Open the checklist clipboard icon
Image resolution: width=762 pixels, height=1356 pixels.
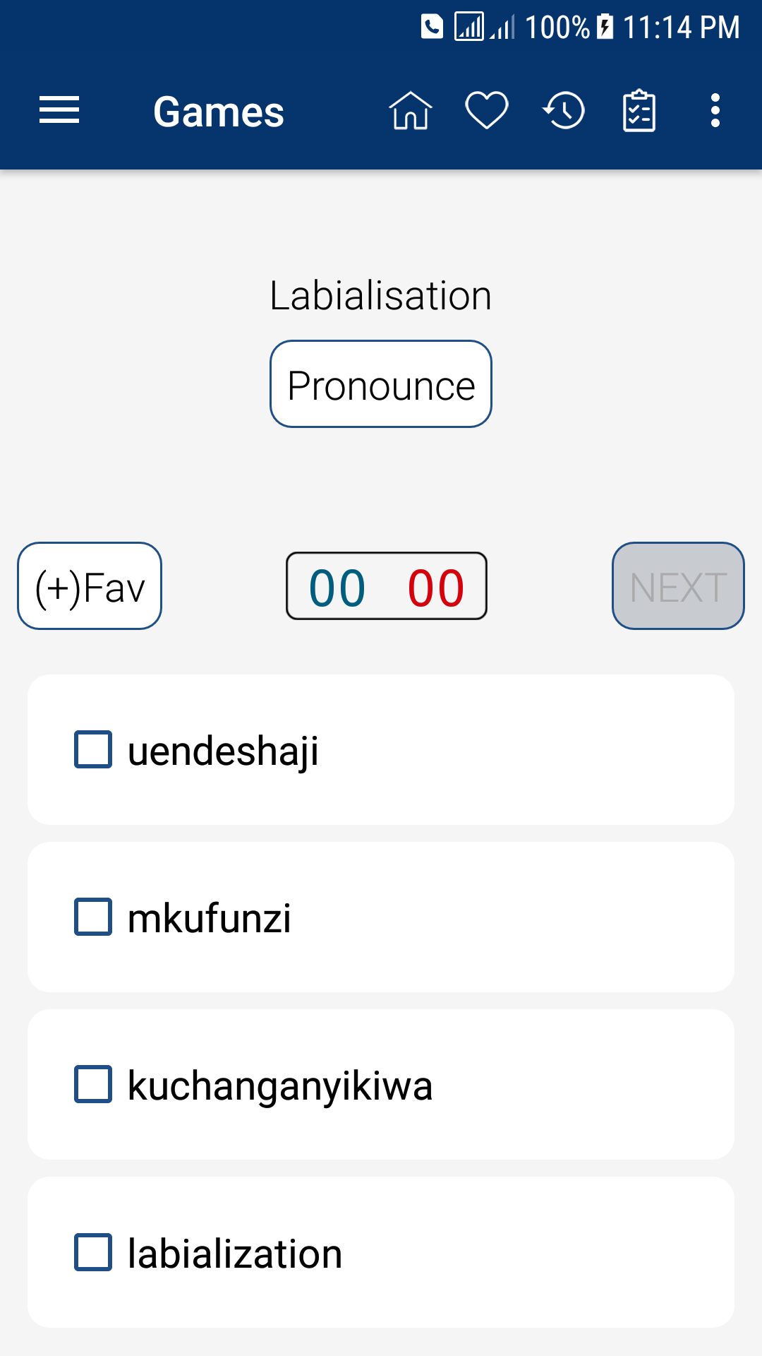point(639,111)
